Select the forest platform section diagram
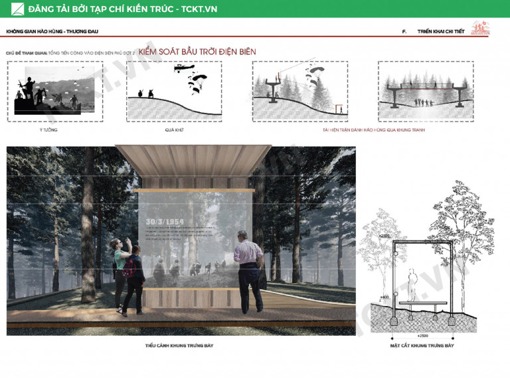The width and height of the screenshot is (510, 379). coord(300,92)
